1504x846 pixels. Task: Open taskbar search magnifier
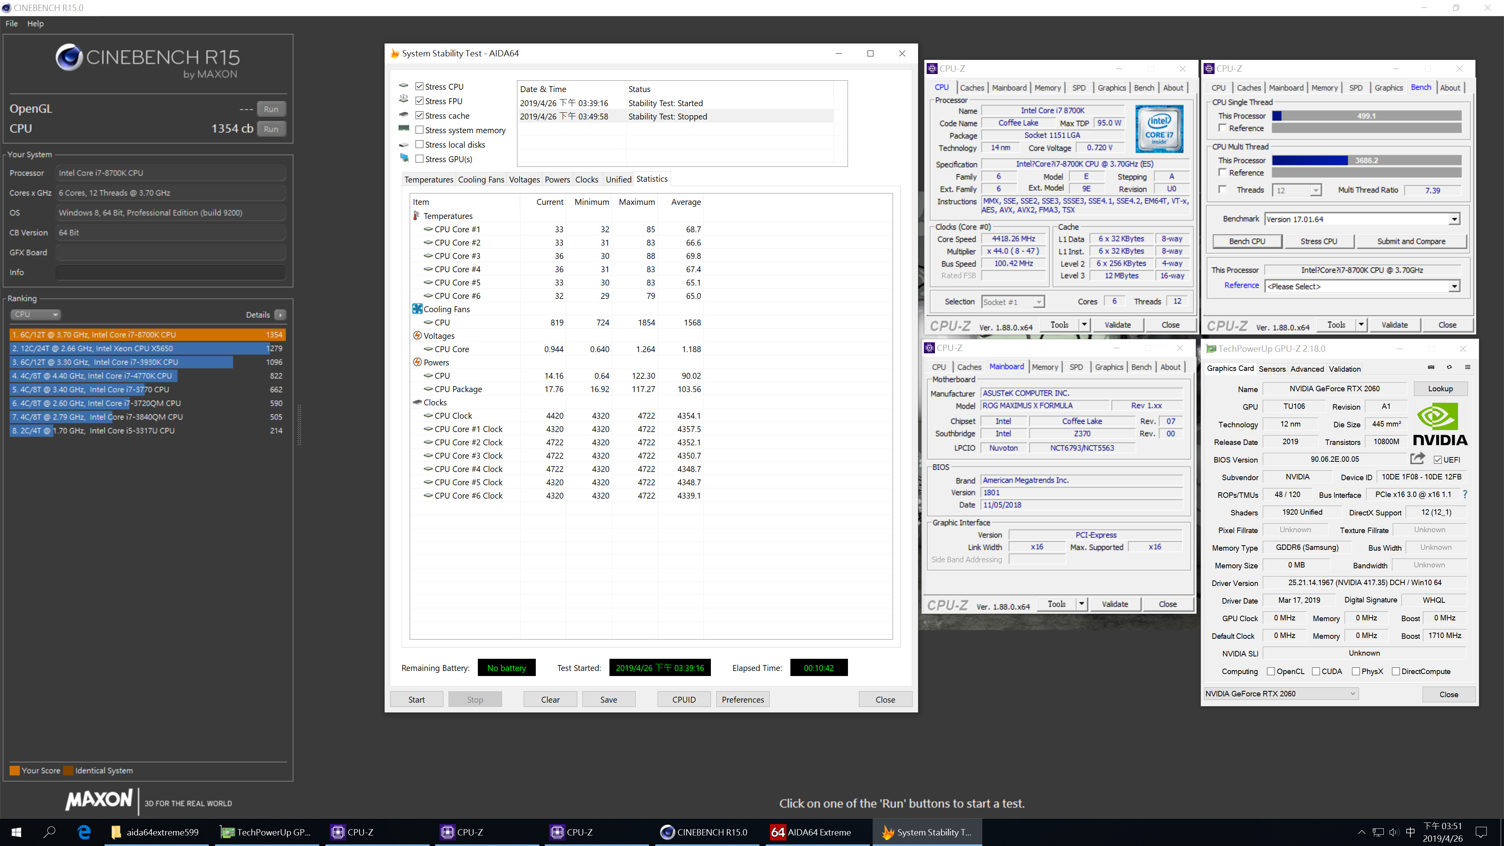(x=50, y=832)
